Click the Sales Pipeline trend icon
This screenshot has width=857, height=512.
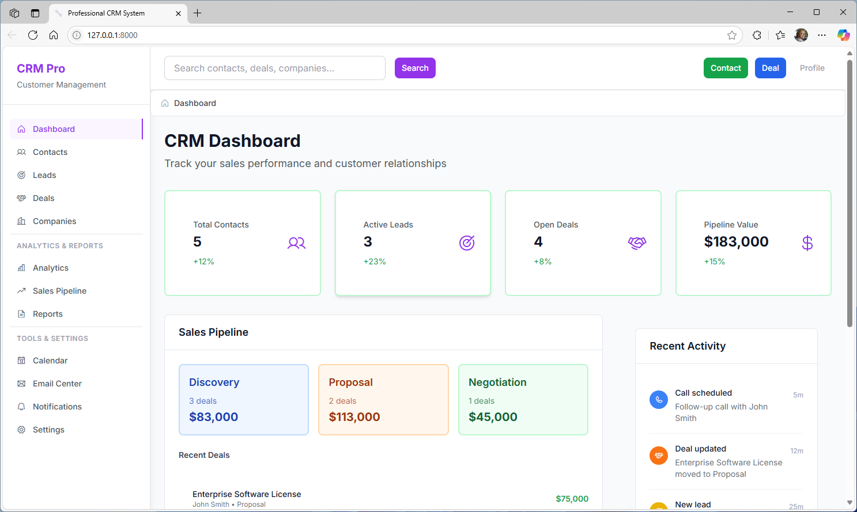[21, 291]
